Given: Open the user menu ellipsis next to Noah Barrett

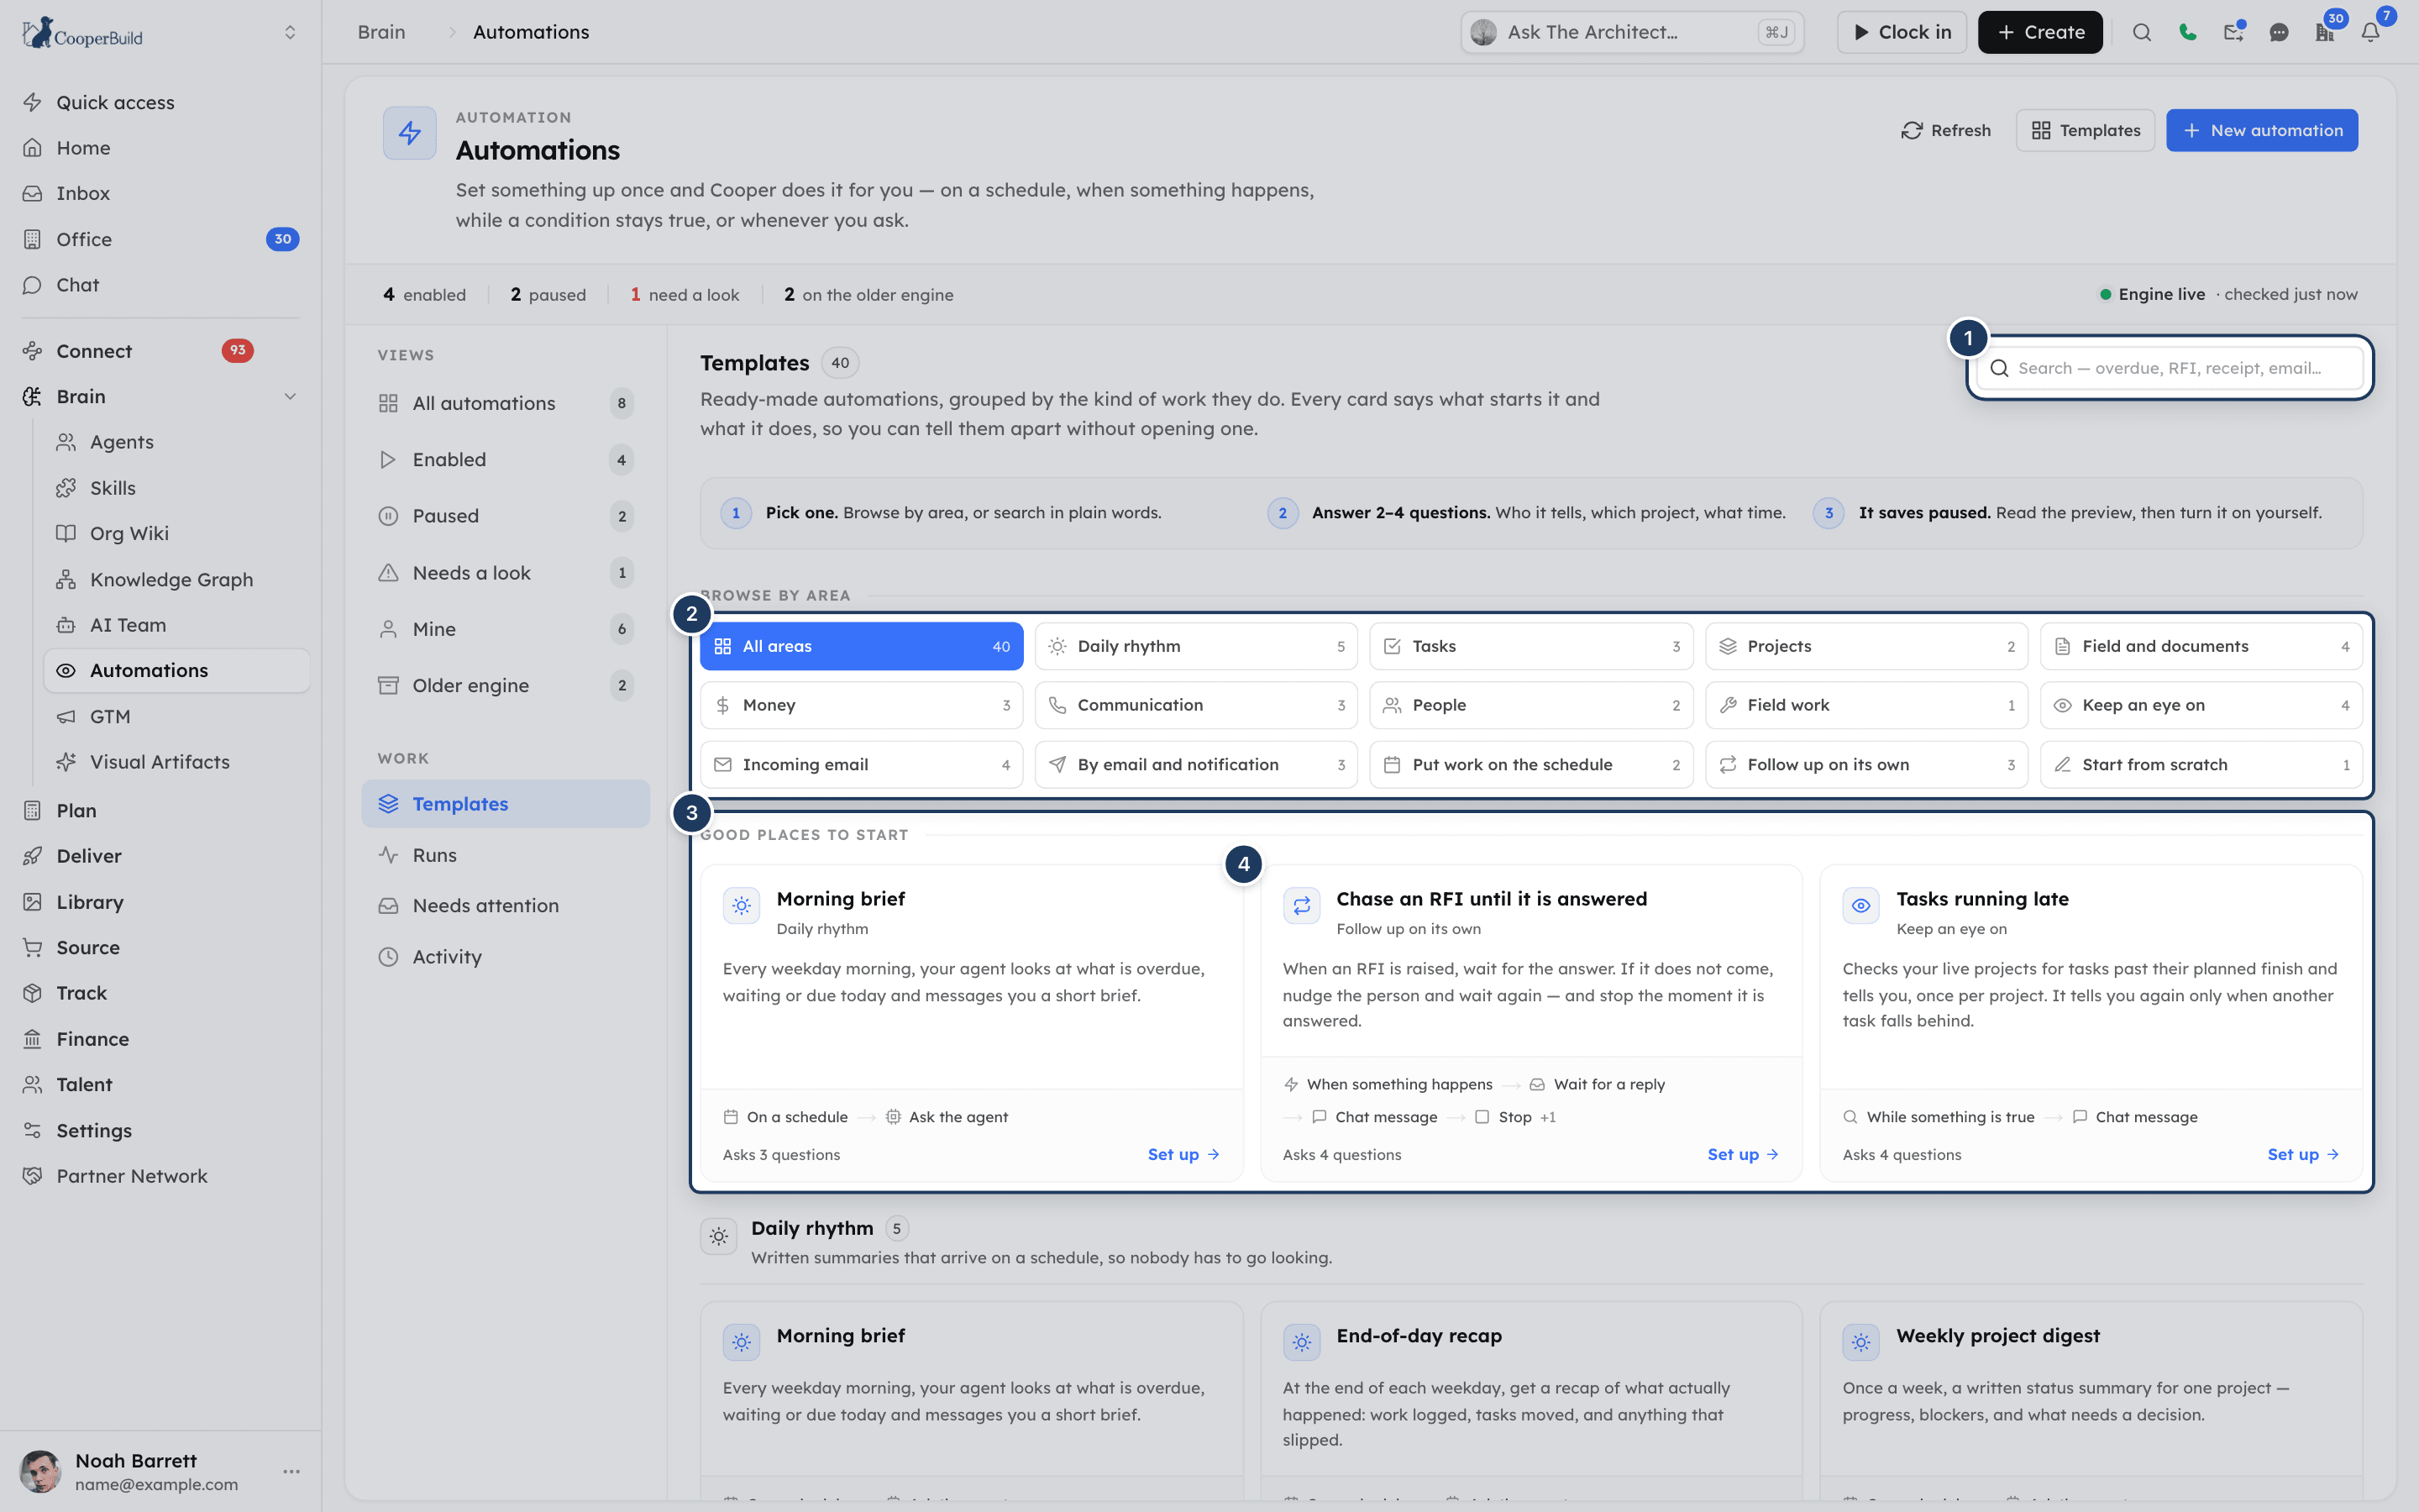Looking at the screenshot, I should click(291, 1471).
